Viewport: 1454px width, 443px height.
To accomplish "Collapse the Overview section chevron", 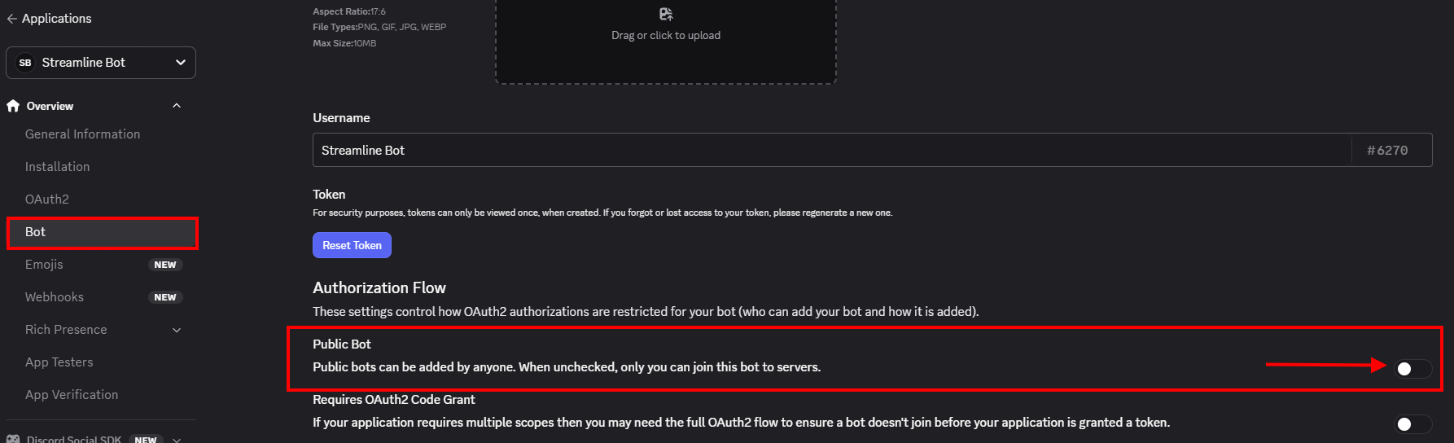I will coord(177,106).
